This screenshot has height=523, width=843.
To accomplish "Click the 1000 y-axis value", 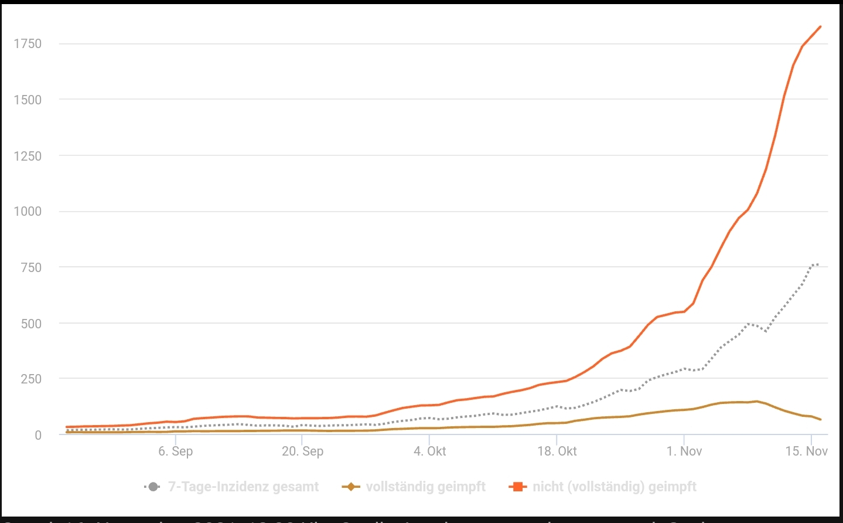I will 28,212.
